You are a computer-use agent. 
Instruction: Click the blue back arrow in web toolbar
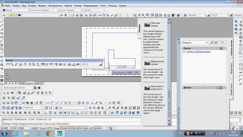coord(90,108)
